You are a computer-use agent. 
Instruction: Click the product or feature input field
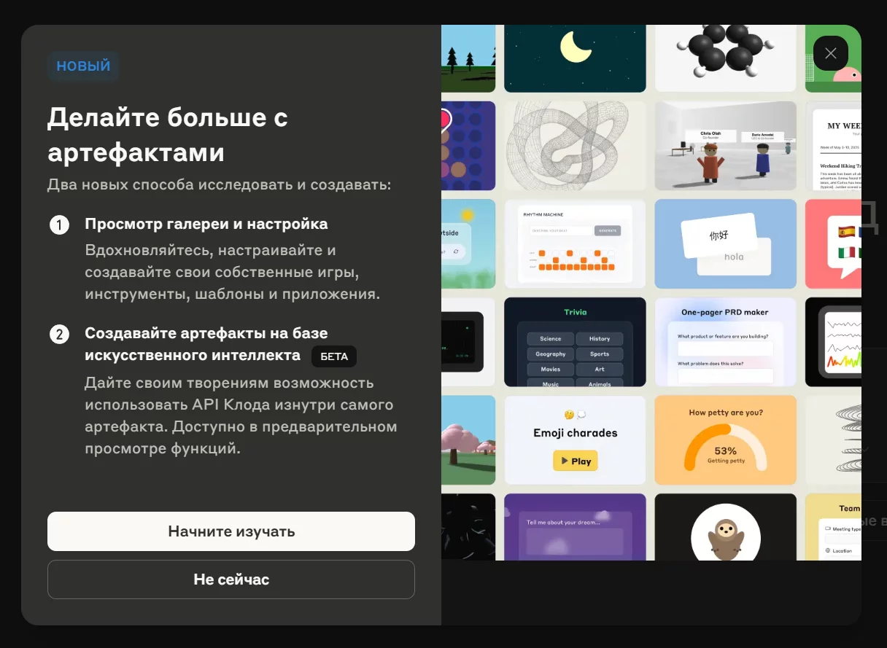725,348
